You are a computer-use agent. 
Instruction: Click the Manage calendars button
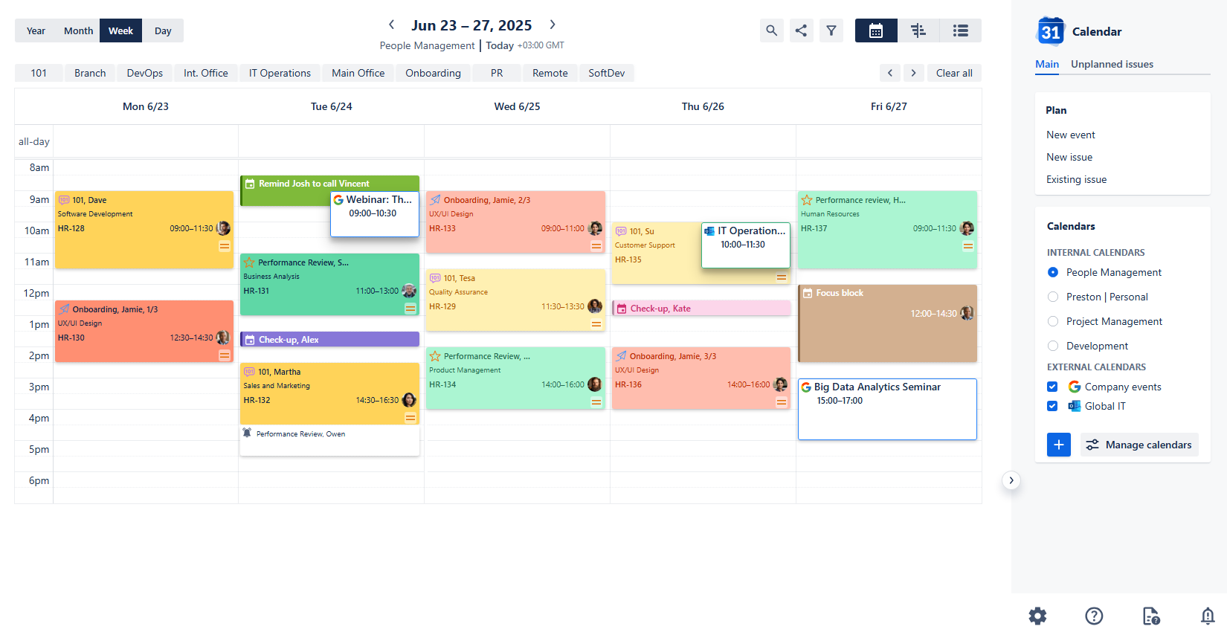coord(1139,445)
